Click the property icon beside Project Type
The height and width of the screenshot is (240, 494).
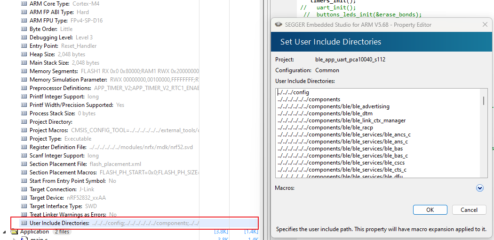24,139
